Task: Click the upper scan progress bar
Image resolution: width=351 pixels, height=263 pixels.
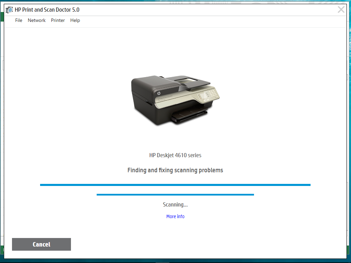Action: point(175,185)
